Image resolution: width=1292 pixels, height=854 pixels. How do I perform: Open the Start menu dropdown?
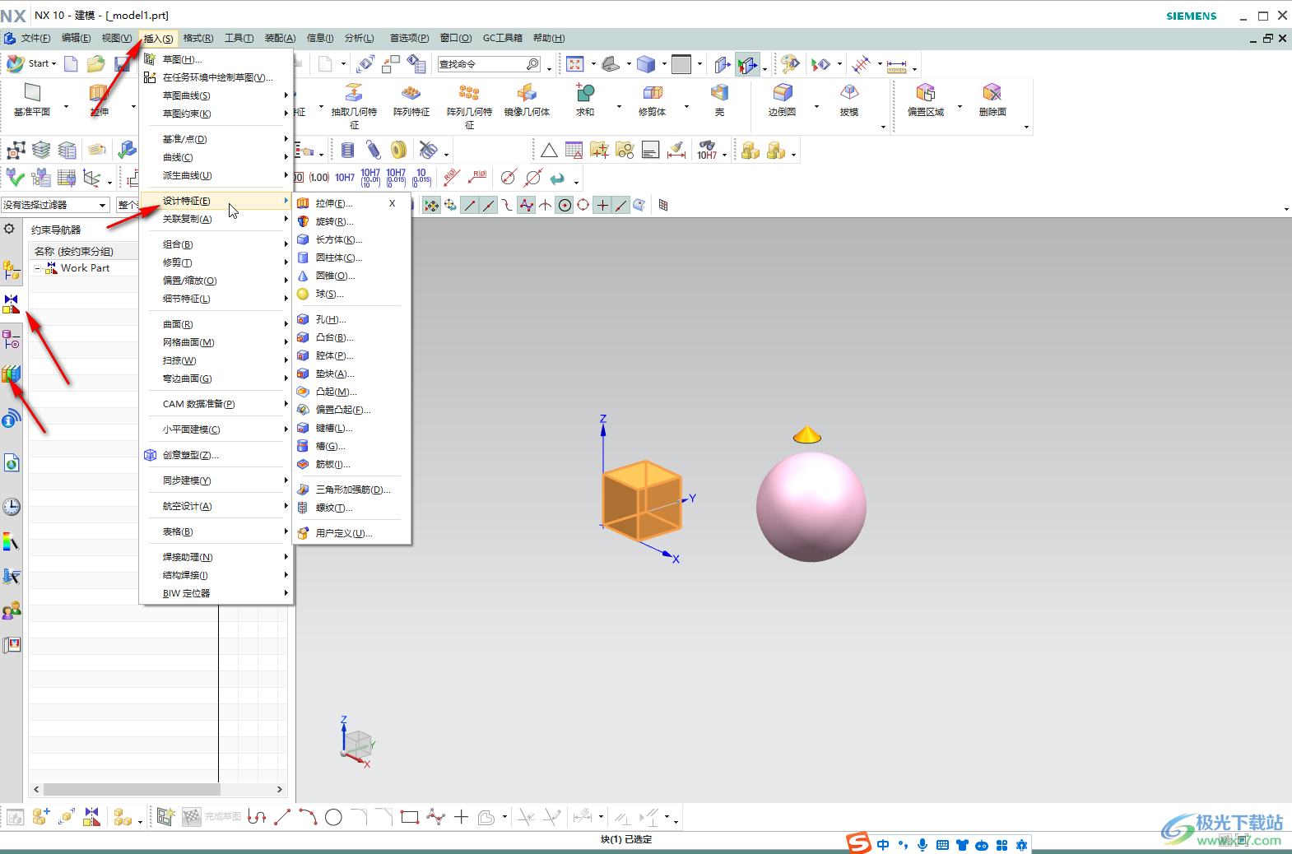coord(32,63)
